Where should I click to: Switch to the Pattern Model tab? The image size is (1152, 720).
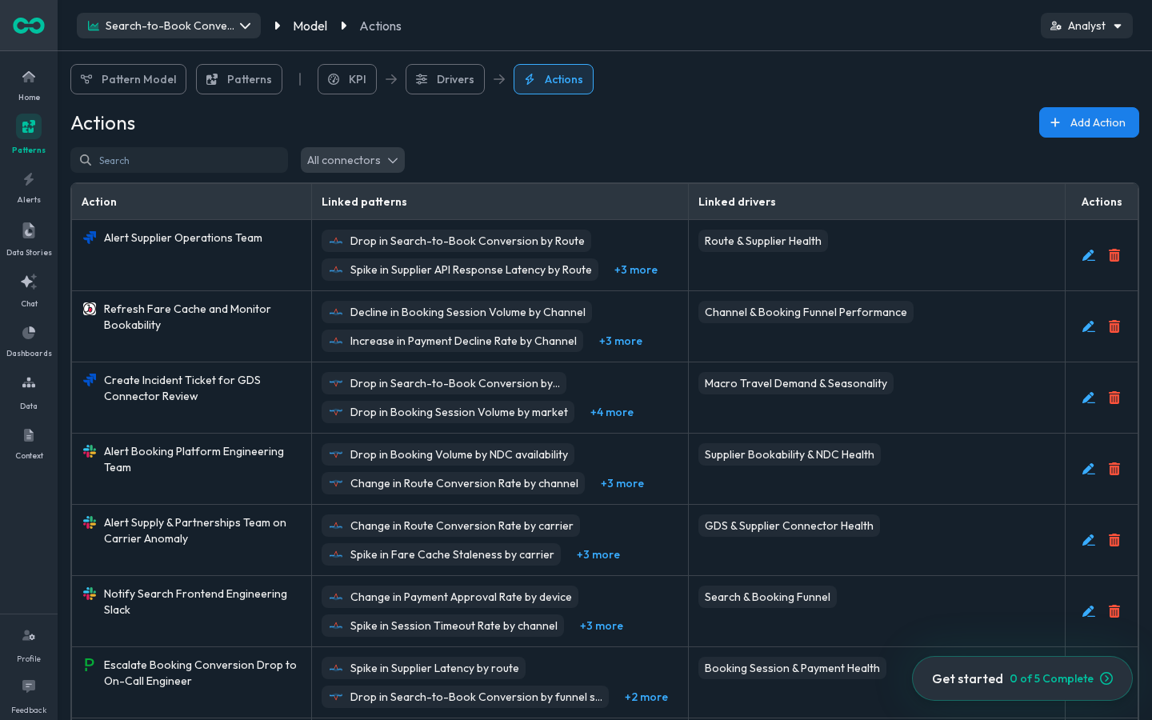[x=128, y=79]
